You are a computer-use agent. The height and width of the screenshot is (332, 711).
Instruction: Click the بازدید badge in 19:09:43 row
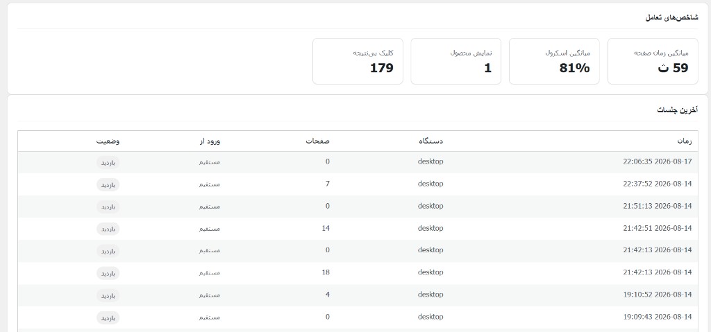(108, 318)
